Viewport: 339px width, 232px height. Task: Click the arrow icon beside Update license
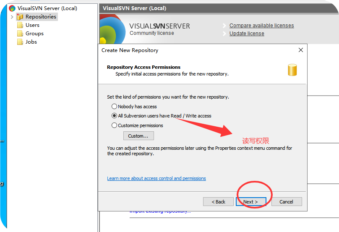point(224,34)
